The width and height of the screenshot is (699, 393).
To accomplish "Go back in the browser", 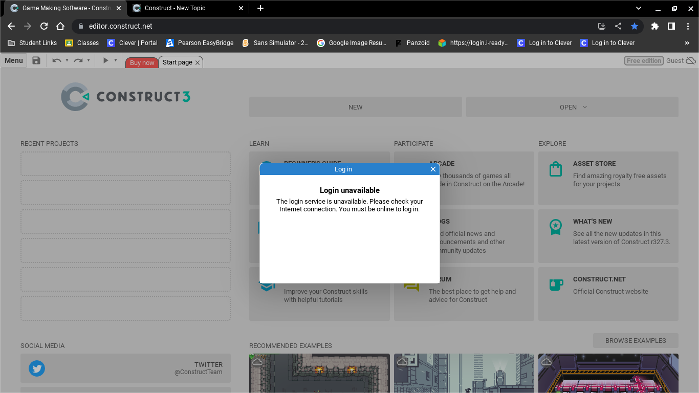I will pos(11,26).
